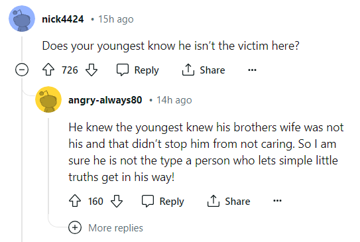The height and width of the screenshot is (242, 360).
Task: Collapse nick4424's comment thread
Action: coord(22,70)
